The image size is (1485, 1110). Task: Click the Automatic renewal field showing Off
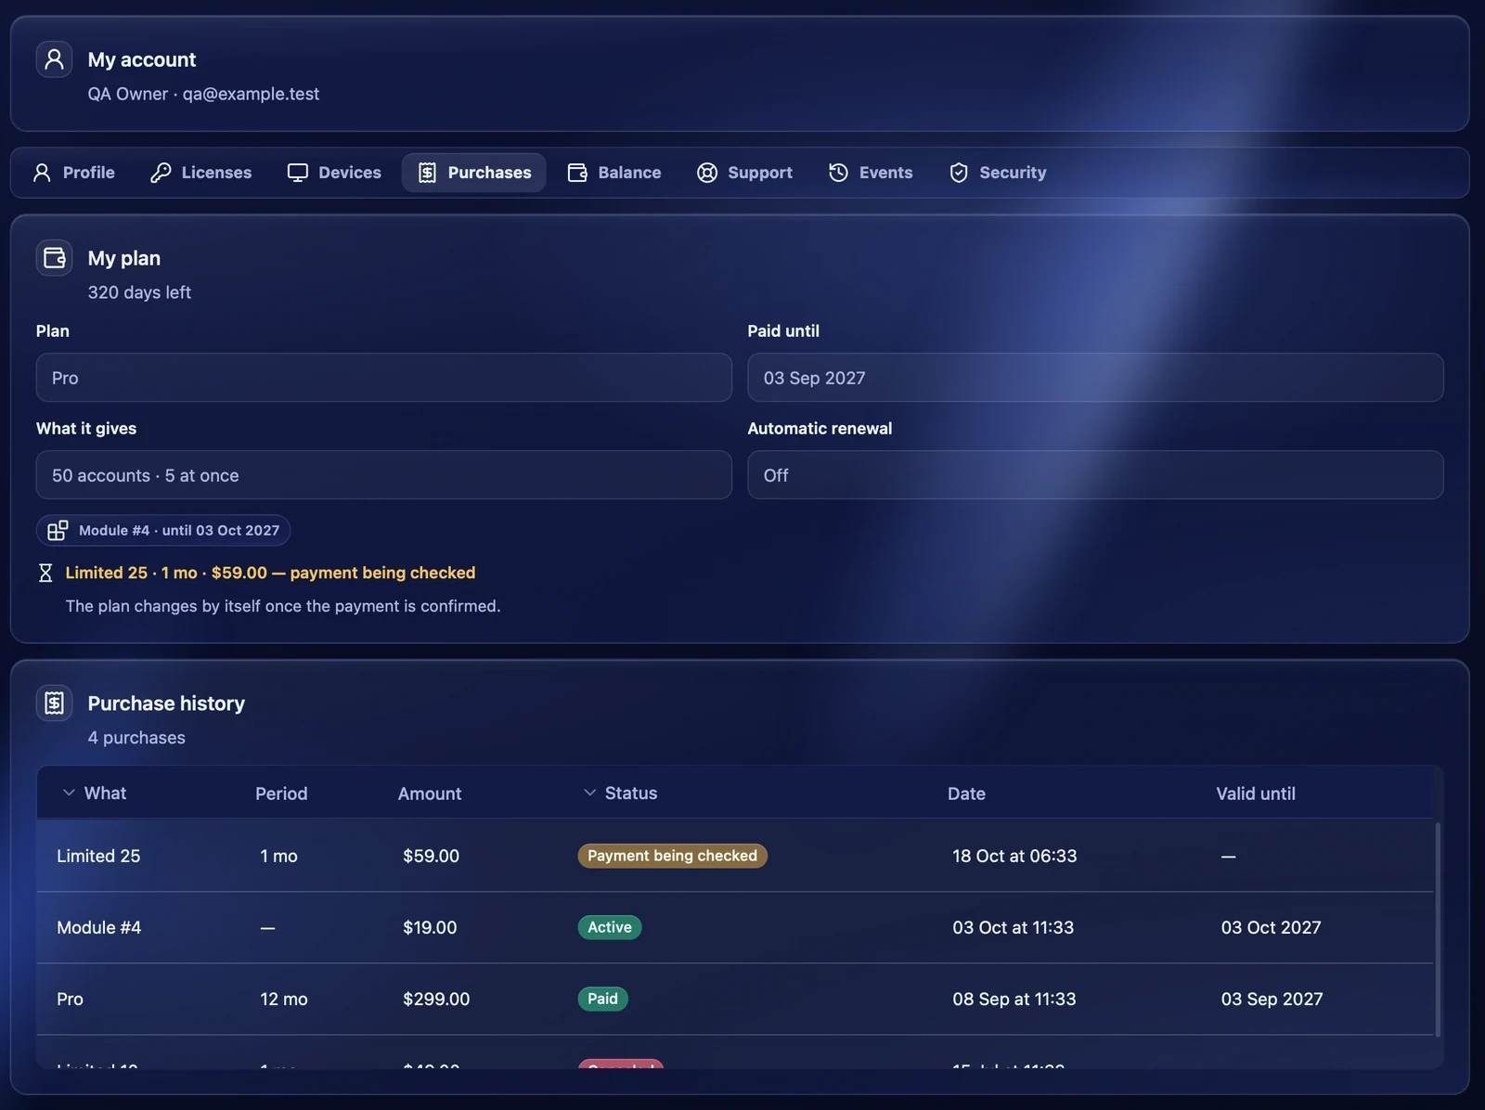(1095, 475)
